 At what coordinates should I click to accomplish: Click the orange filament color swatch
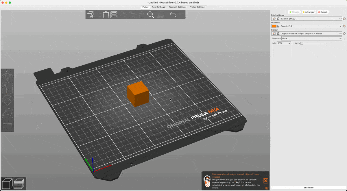(274, 26)
